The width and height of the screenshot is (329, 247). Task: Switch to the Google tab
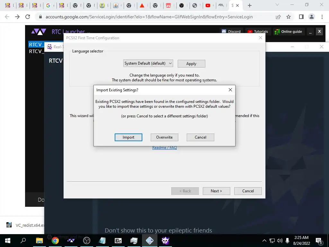click(48, 5)
